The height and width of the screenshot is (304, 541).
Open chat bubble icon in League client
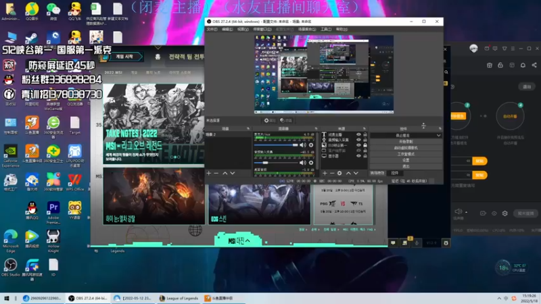tap(393, 243)
